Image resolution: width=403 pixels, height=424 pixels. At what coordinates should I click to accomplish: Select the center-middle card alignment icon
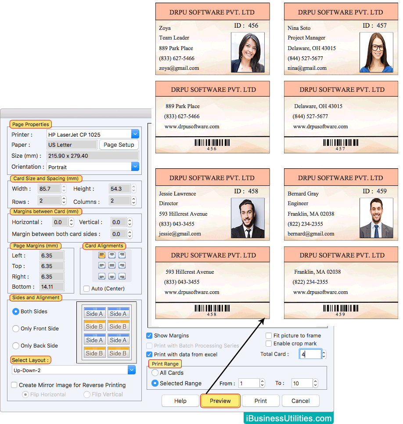(x=112, y=265)
